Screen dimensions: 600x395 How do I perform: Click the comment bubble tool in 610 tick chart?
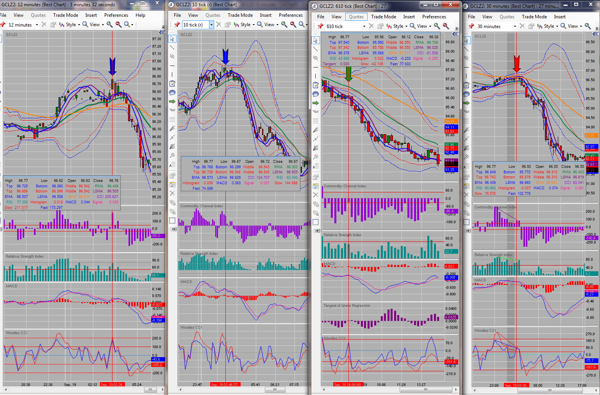coord(316,94)
